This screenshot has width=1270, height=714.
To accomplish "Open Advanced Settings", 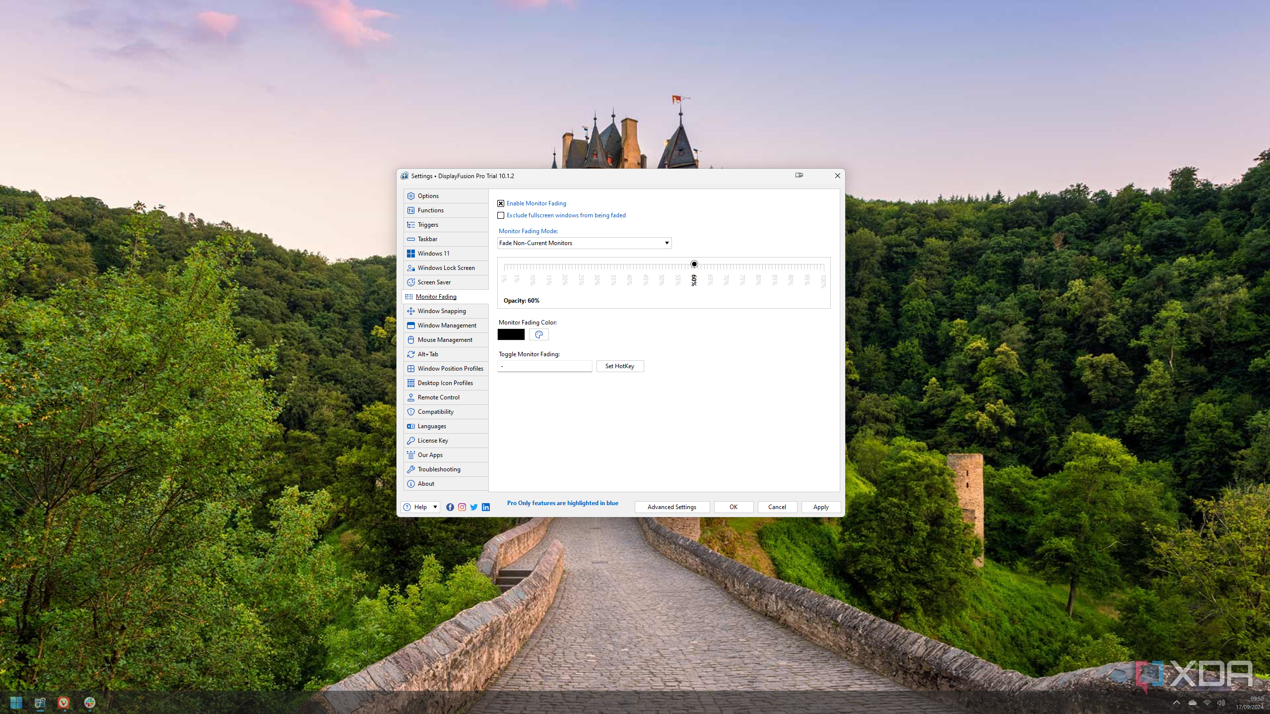I will click(671, 507).
